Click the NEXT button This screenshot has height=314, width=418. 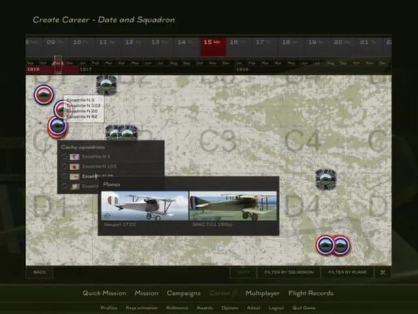click(244, 272)
